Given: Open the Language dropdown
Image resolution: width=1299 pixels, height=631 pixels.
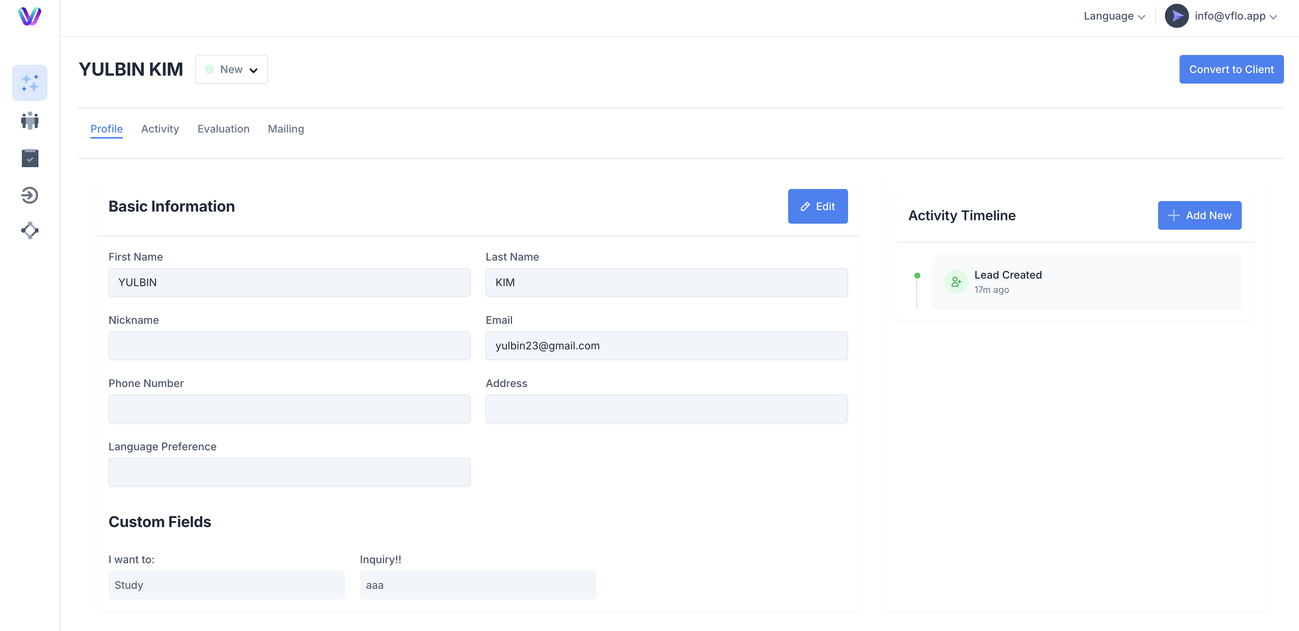Looking at the screenshot, I should pos(1114,16).
